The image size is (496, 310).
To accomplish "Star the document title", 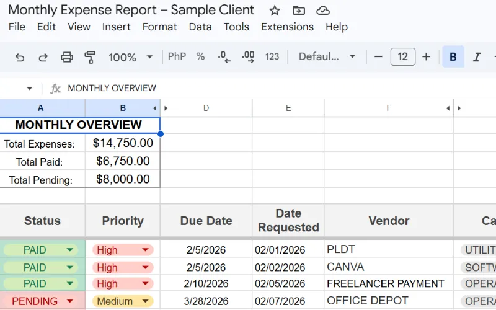I will 274,11.
